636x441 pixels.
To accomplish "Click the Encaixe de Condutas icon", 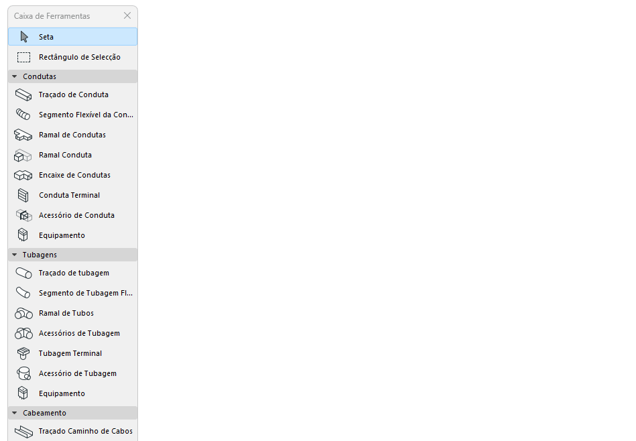I will click(x=23, y=175).
